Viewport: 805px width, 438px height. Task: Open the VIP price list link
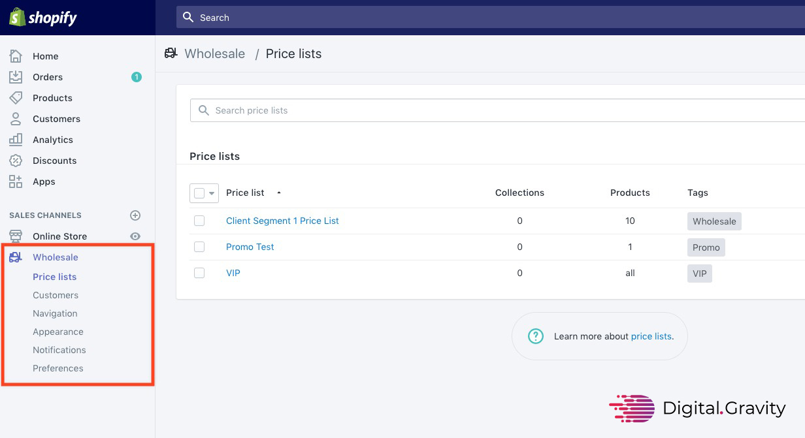click(233, 273)
